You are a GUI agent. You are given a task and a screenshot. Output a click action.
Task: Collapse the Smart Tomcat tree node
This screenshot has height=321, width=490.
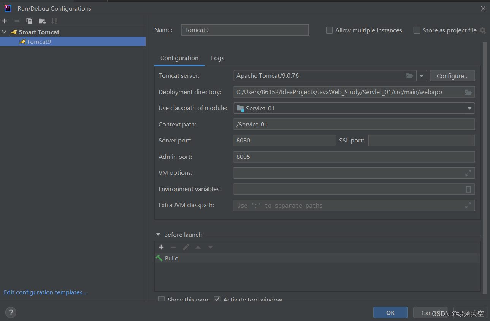coord(5,32)
